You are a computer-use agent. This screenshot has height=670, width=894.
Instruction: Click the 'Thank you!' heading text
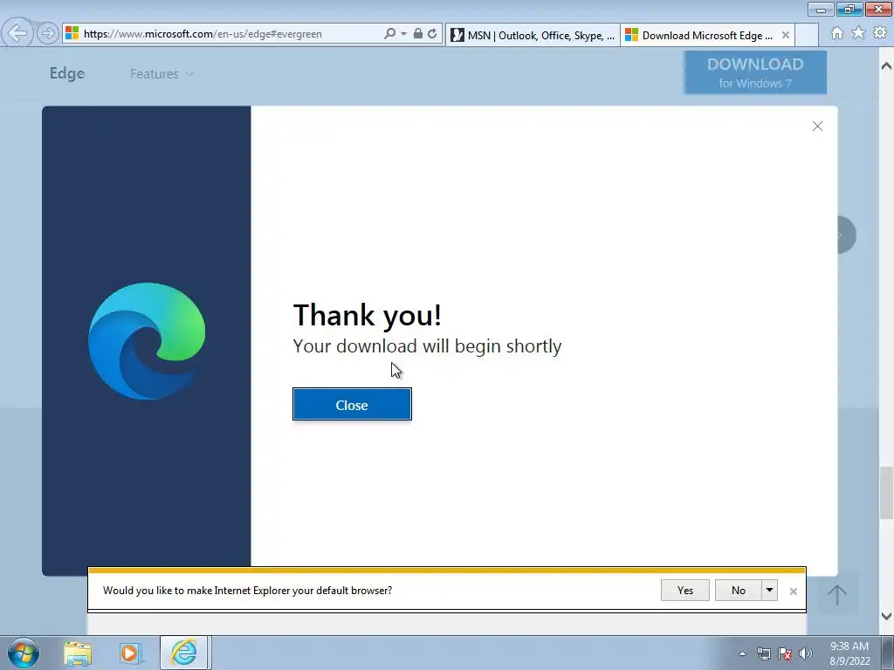point(368,315)
